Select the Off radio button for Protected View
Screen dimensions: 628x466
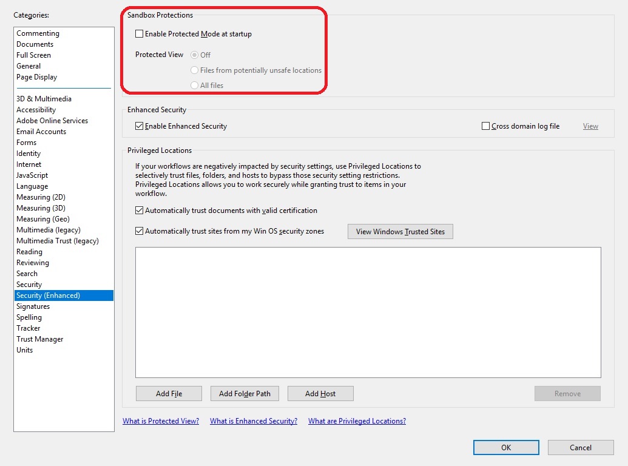194,54
